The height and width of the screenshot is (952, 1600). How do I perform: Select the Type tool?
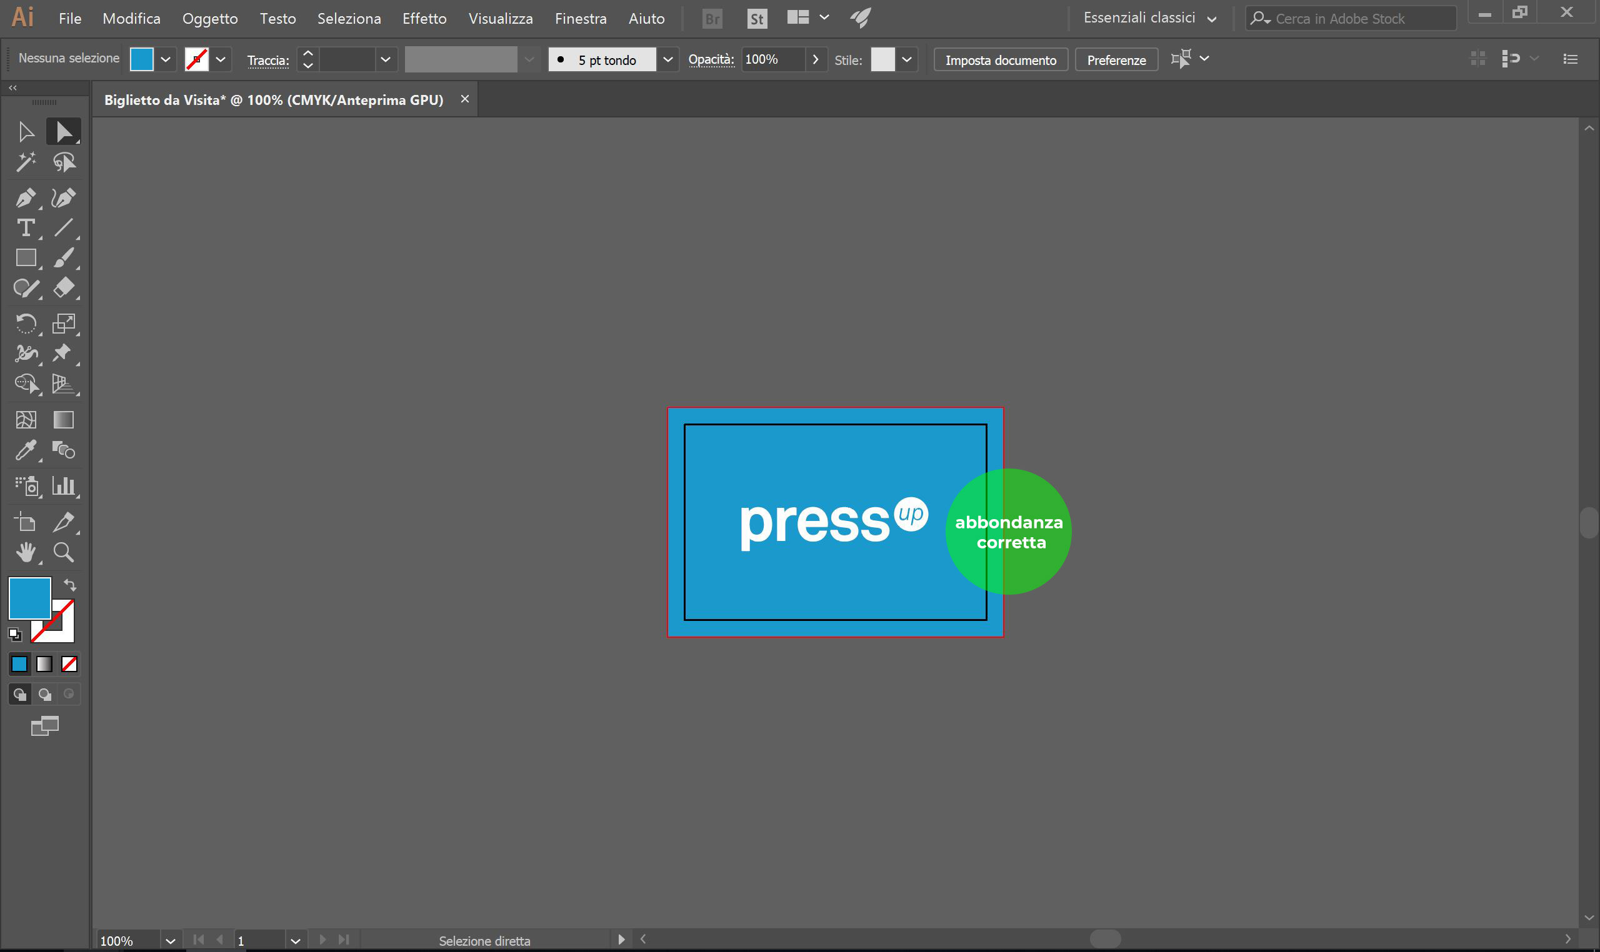[26, 228]
